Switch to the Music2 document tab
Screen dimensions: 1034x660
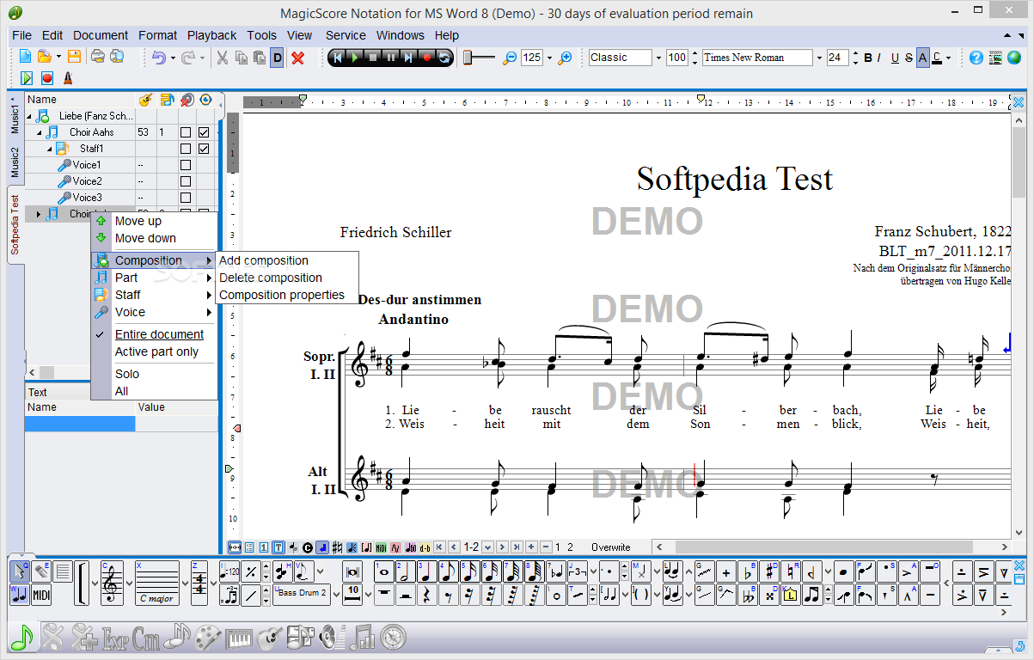15,163
